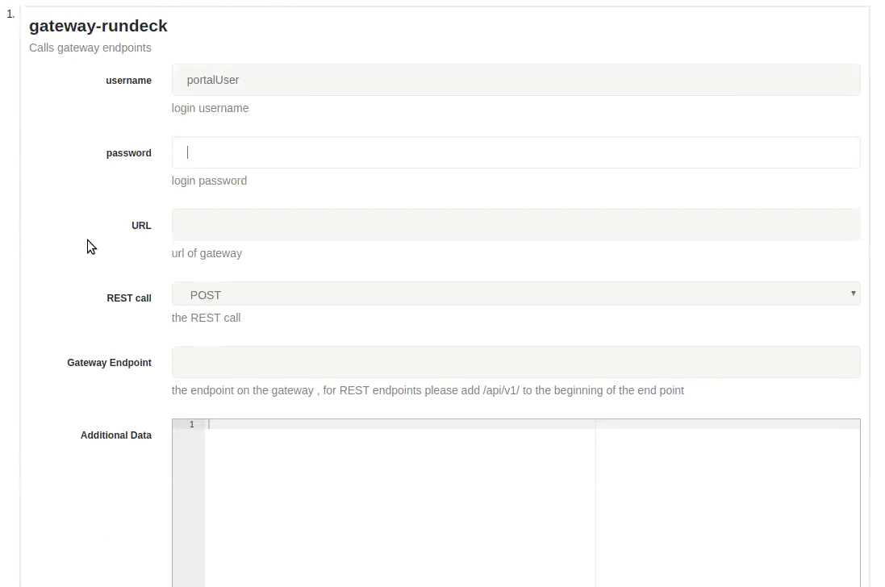885x587 pixels.
Task: Click the 'login username' help text
Action: click(x=210, y=108)
